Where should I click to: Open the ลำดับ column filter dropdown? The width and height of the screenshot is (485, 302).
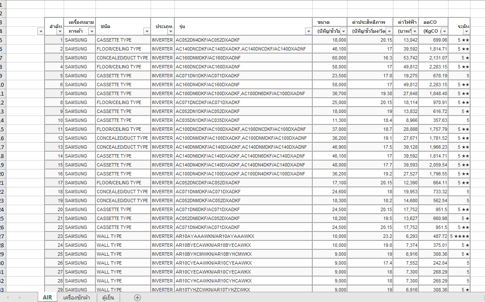[60, 31]
